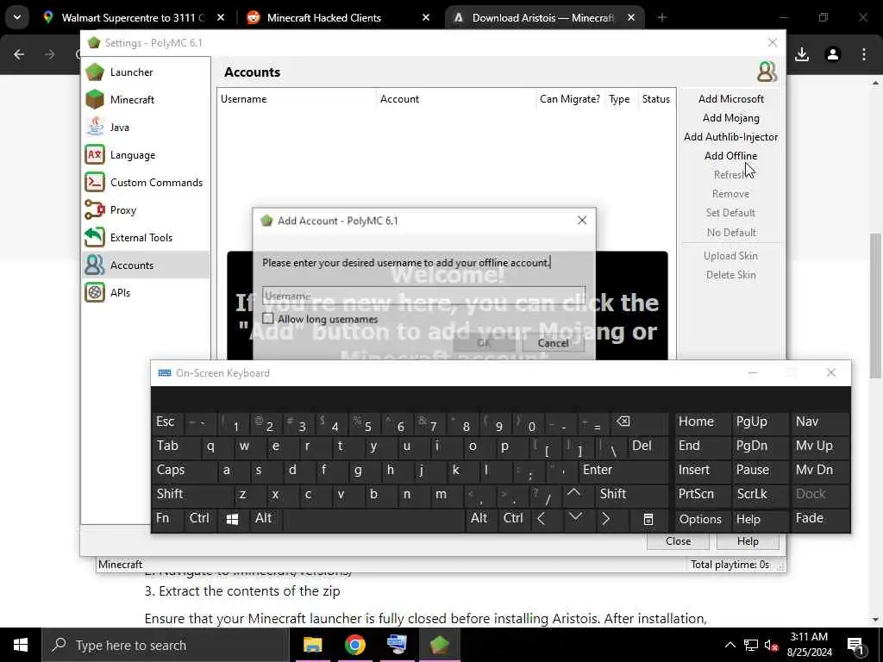Open the Chrome tab search dropdown
Image resolution: width=883 pixels, height=662 pixels.
[17, 17]
